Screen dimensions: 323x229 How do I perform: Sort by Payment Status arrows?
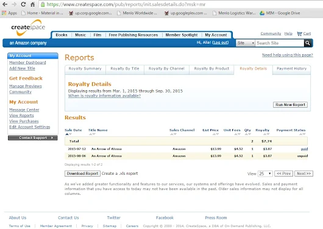tap(302, 134)
